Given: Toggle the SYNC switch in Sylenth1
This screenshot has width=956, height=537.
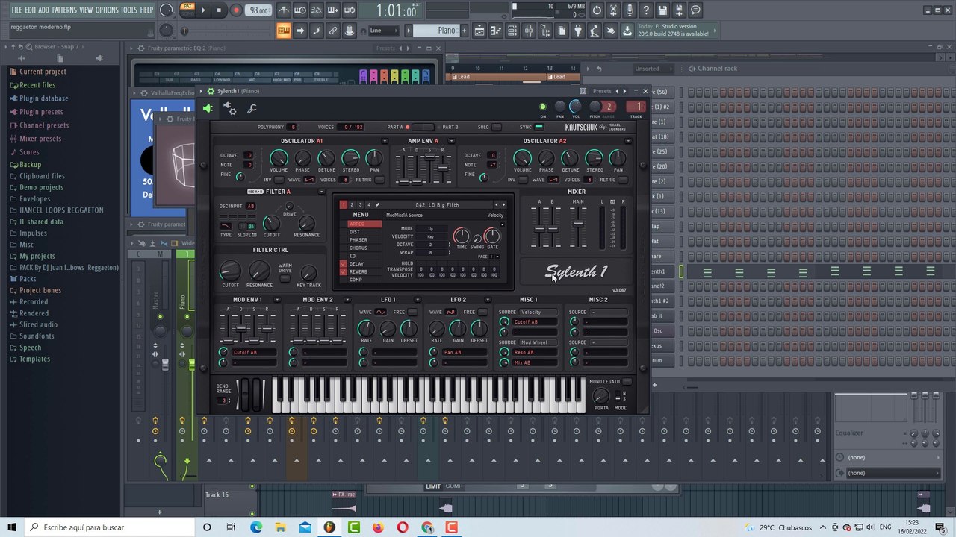Looking at the screenshot, I should [x=538, y=127].
